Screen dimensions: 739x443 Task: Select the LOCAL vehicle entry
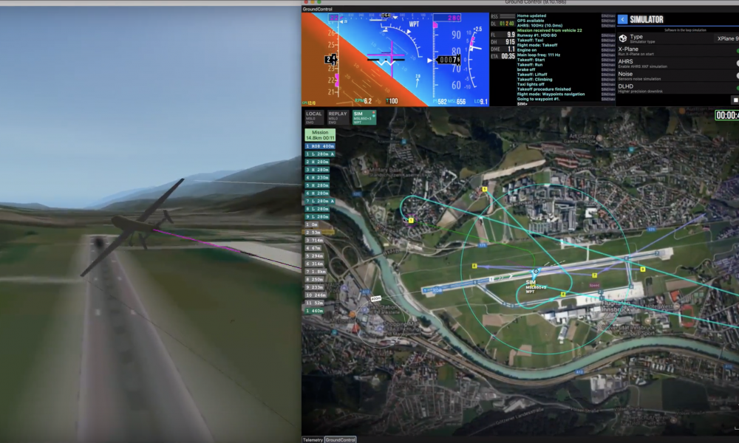point(314,117)
